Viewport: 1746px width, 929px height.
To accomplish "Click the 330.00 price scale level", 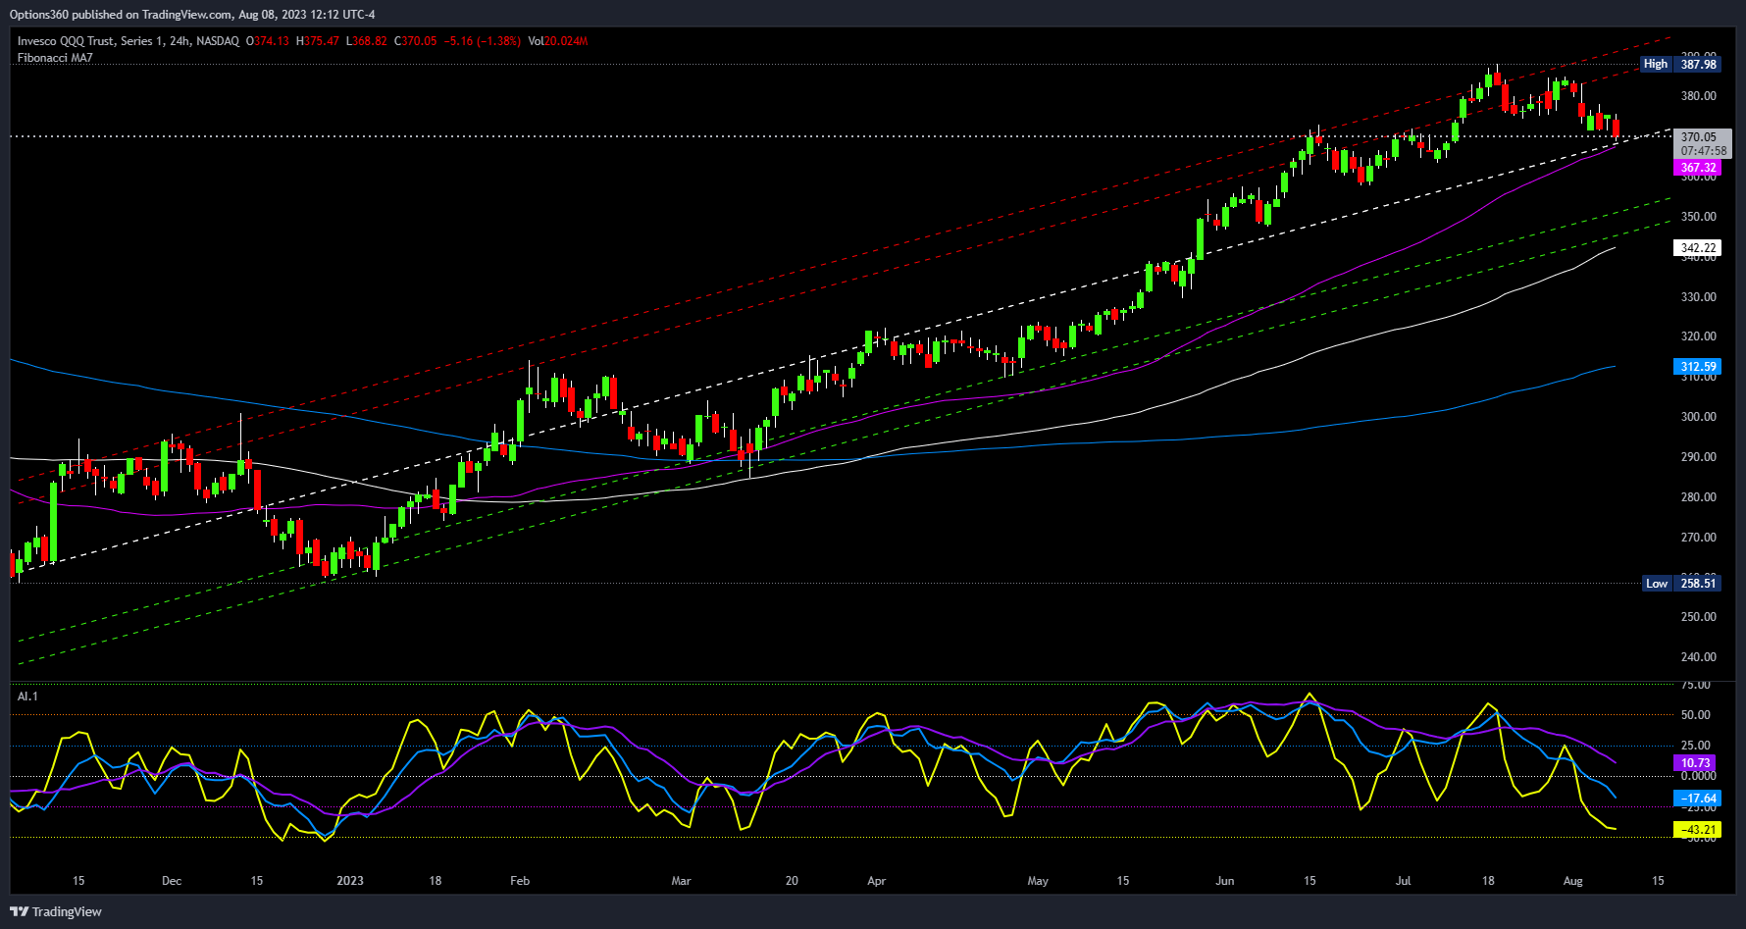I will [x=1699, y=297].
